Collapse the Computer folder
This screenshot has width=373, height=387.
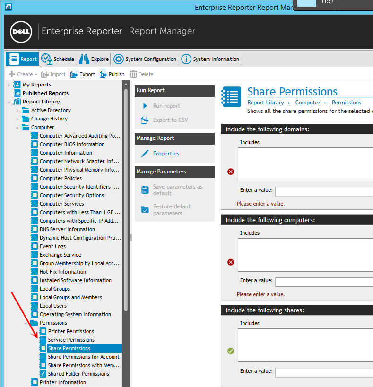(17, 128)
